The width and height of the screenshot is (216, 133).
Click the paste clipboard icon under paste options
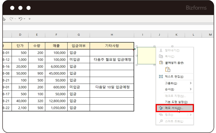pyautogui.click(x=168, y=69)
